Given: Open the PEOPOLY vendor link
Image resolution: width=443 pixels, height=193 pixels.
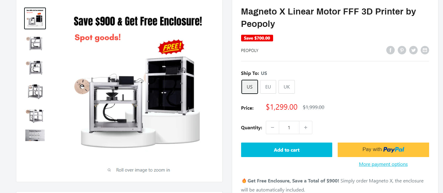Looking at the screenshot, I should [250, 50].
